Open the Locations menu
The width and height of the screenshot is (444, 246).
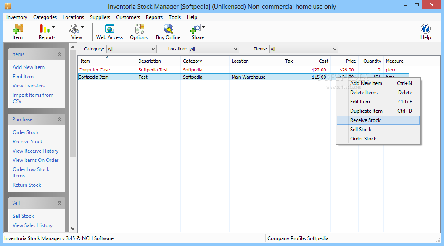pyautogui.click(x=73, y=17)
